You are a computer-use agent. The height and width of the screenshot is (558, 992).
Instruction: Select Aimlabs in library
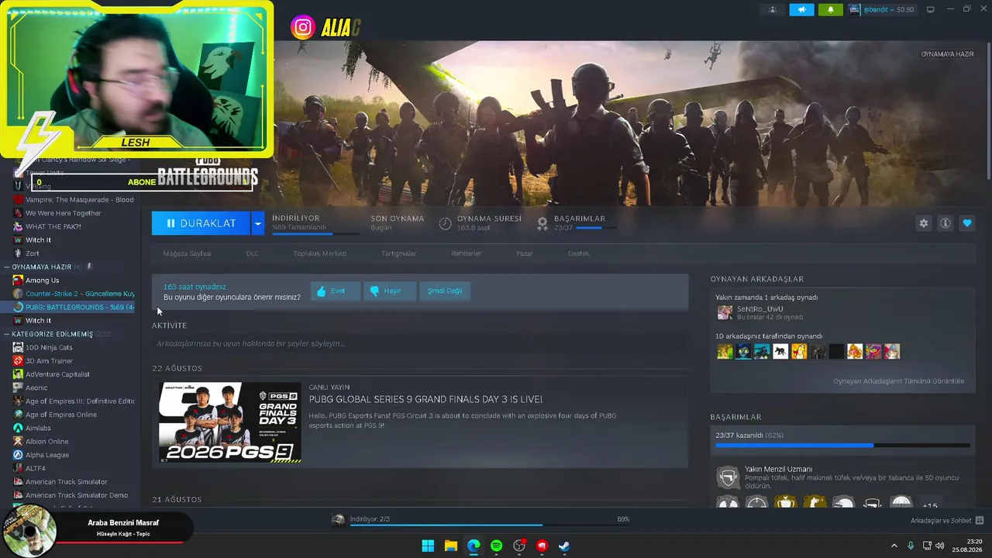coord(38,428)
